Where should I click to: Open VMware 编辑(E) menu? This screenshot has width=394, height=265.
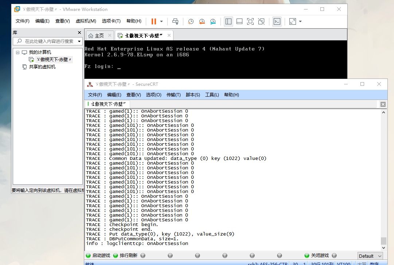click(42, 21)
